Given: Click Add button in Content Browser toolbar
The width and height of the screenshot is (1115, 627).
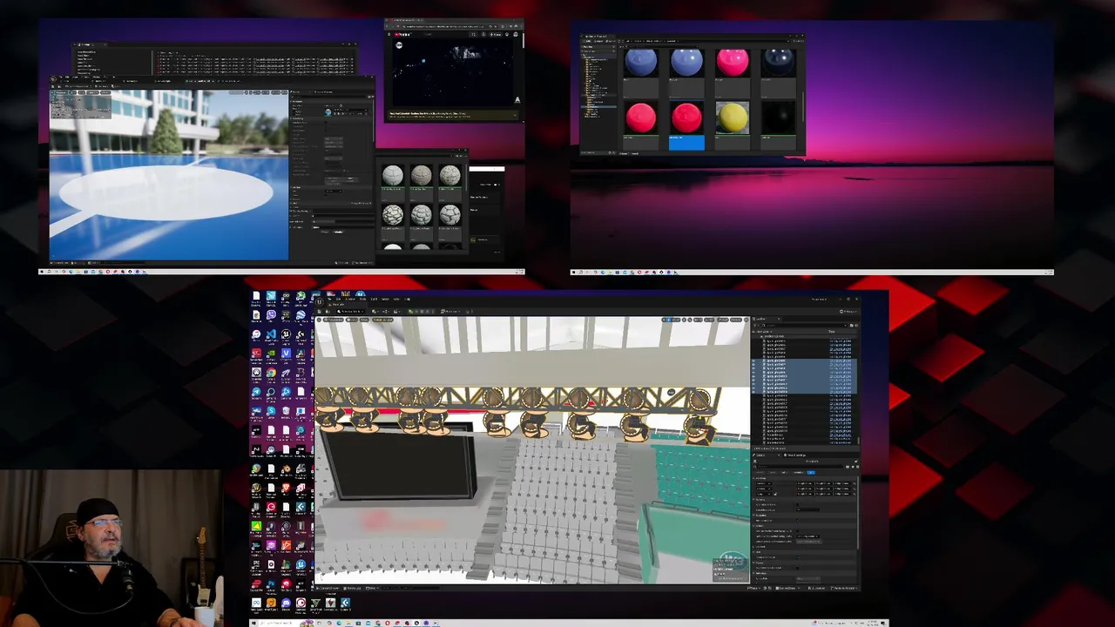Looking at the screenshot, I should tap(588, 41).
